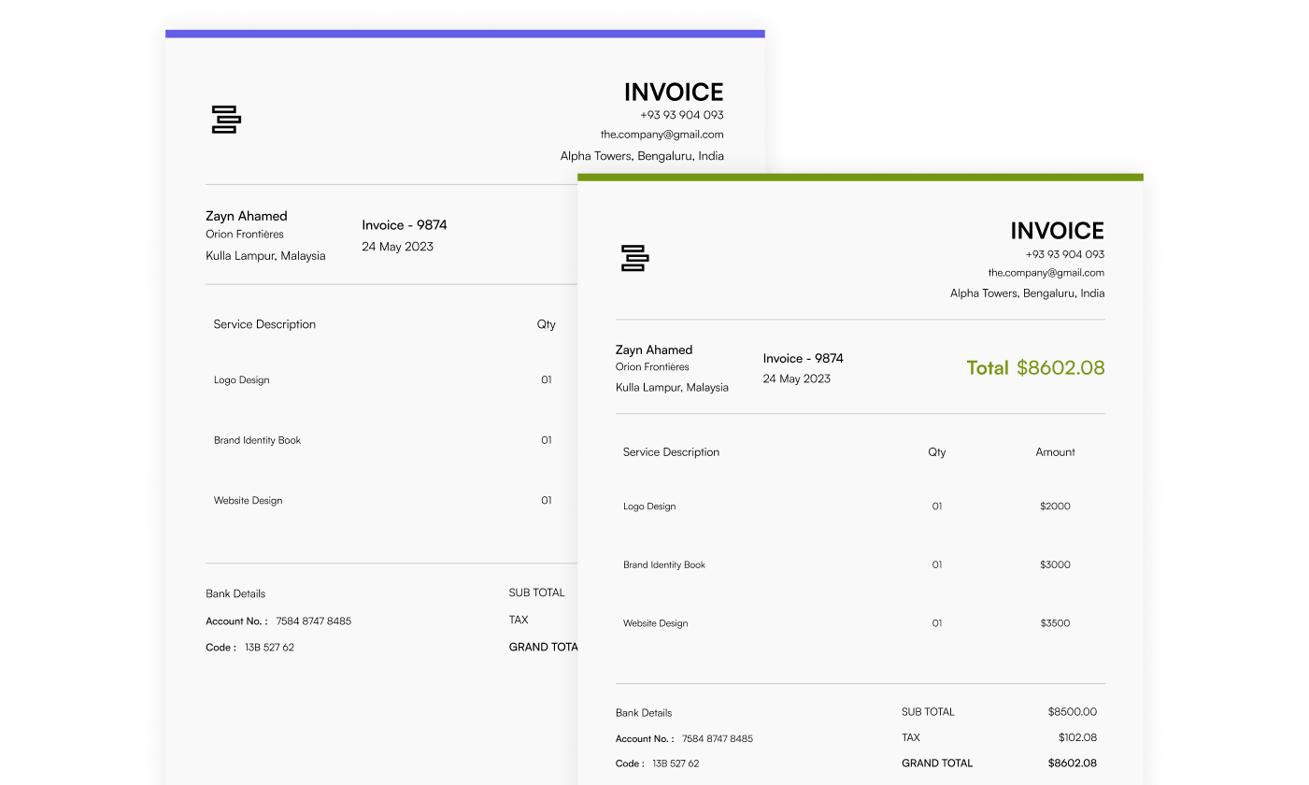
Task: Click quantity 01 for Brand Identity Book, purple invoice
Action: (x=547, y=440)
